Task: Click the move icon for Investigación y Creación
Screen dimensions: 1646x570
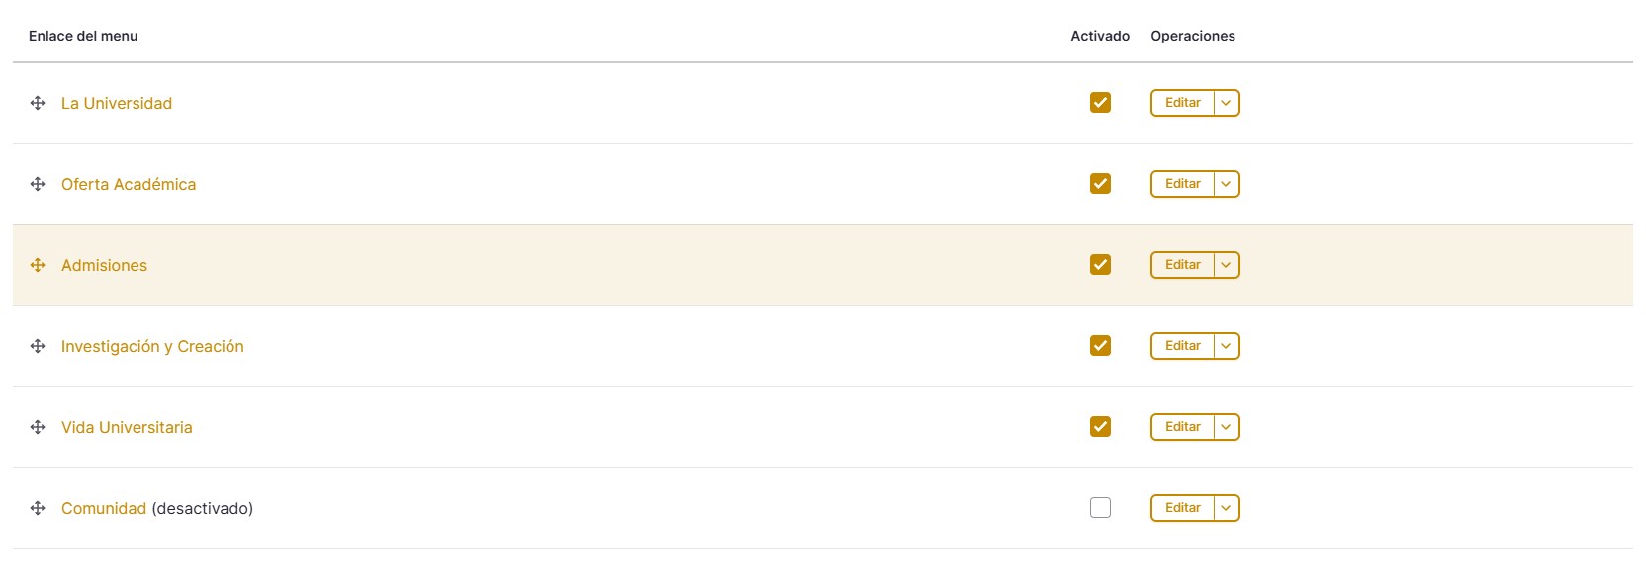Action: [38, 346]
